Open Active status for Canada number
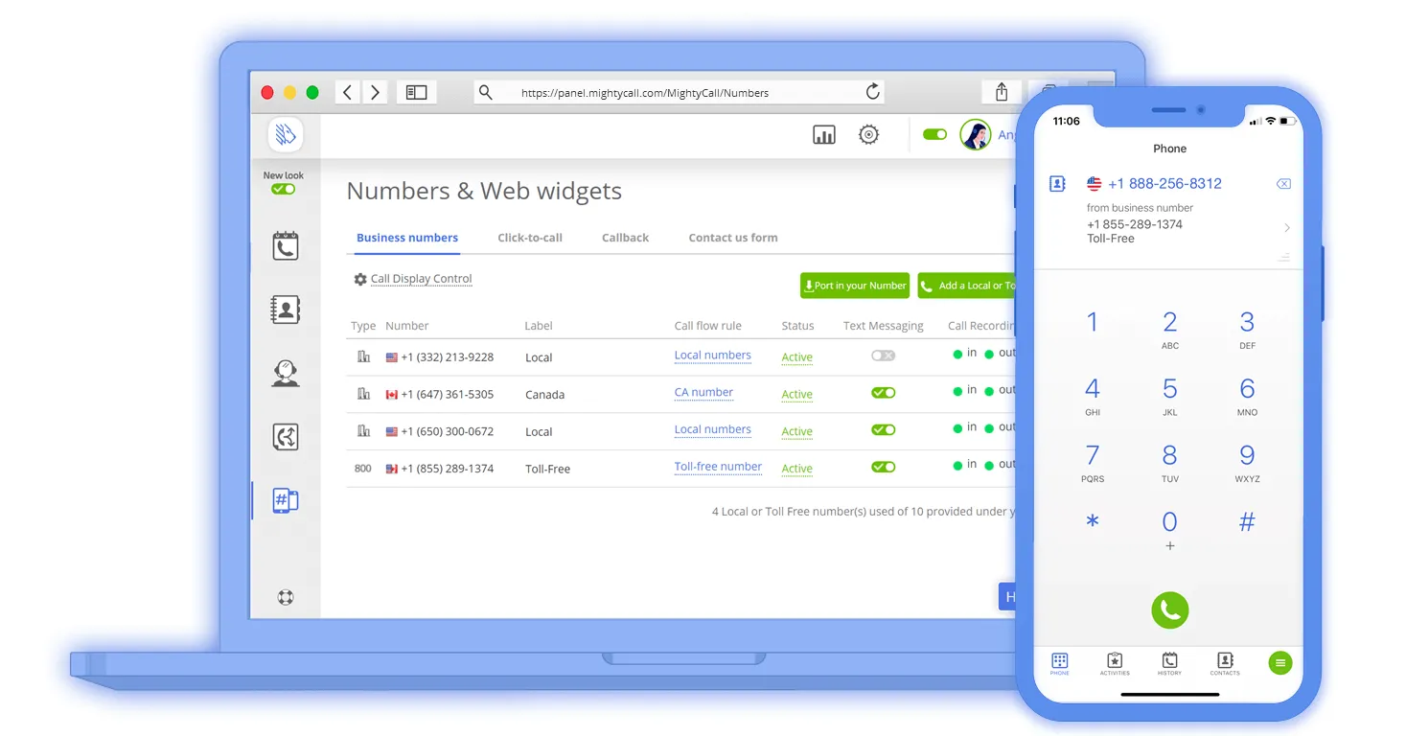 [796, 395]
